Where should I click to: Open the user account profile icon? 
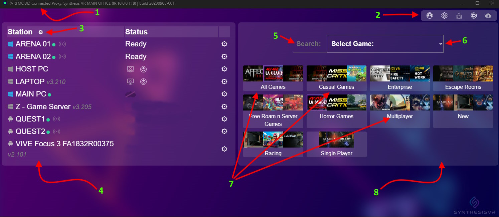point(430,16)
